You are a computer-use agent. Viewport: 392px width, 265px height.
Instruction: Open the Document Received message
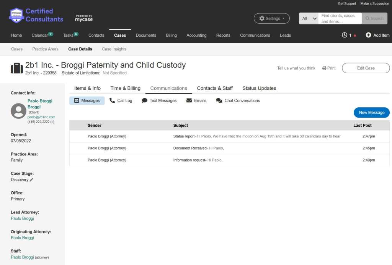[229, 148]
